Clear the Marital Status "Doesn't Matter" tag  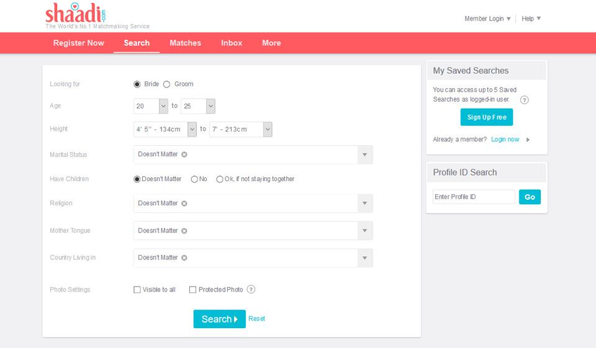[x=184, y=154]
